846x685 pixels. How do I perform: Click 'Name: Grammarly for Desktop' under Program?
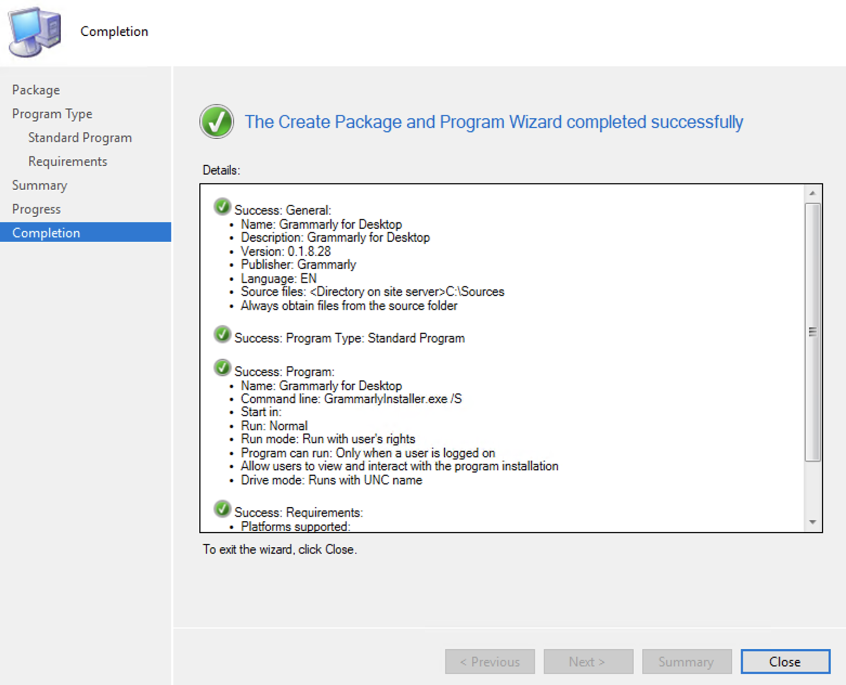pyautogui.click(x=321, y=386)
